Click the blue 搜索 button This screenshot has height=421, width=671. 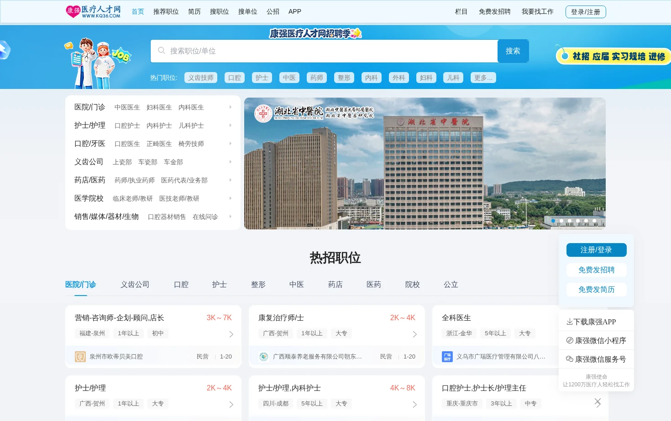coord(513,51)
